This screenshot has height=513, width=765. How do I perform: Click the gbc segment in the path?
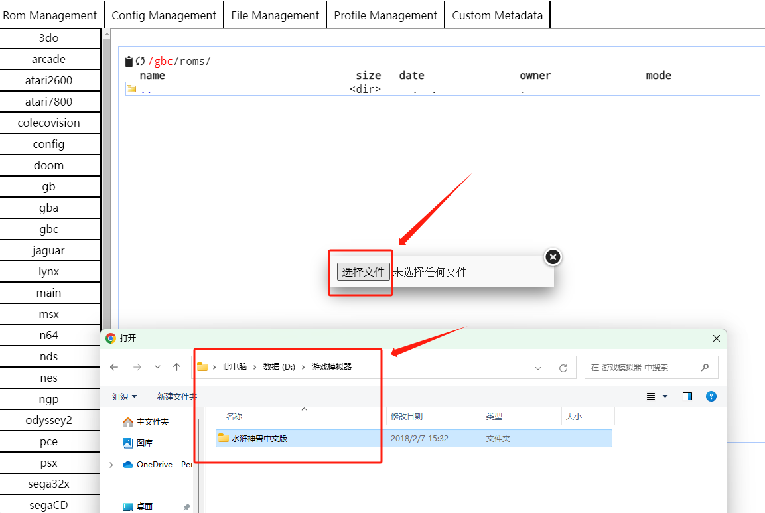click(x=163, y=62)
